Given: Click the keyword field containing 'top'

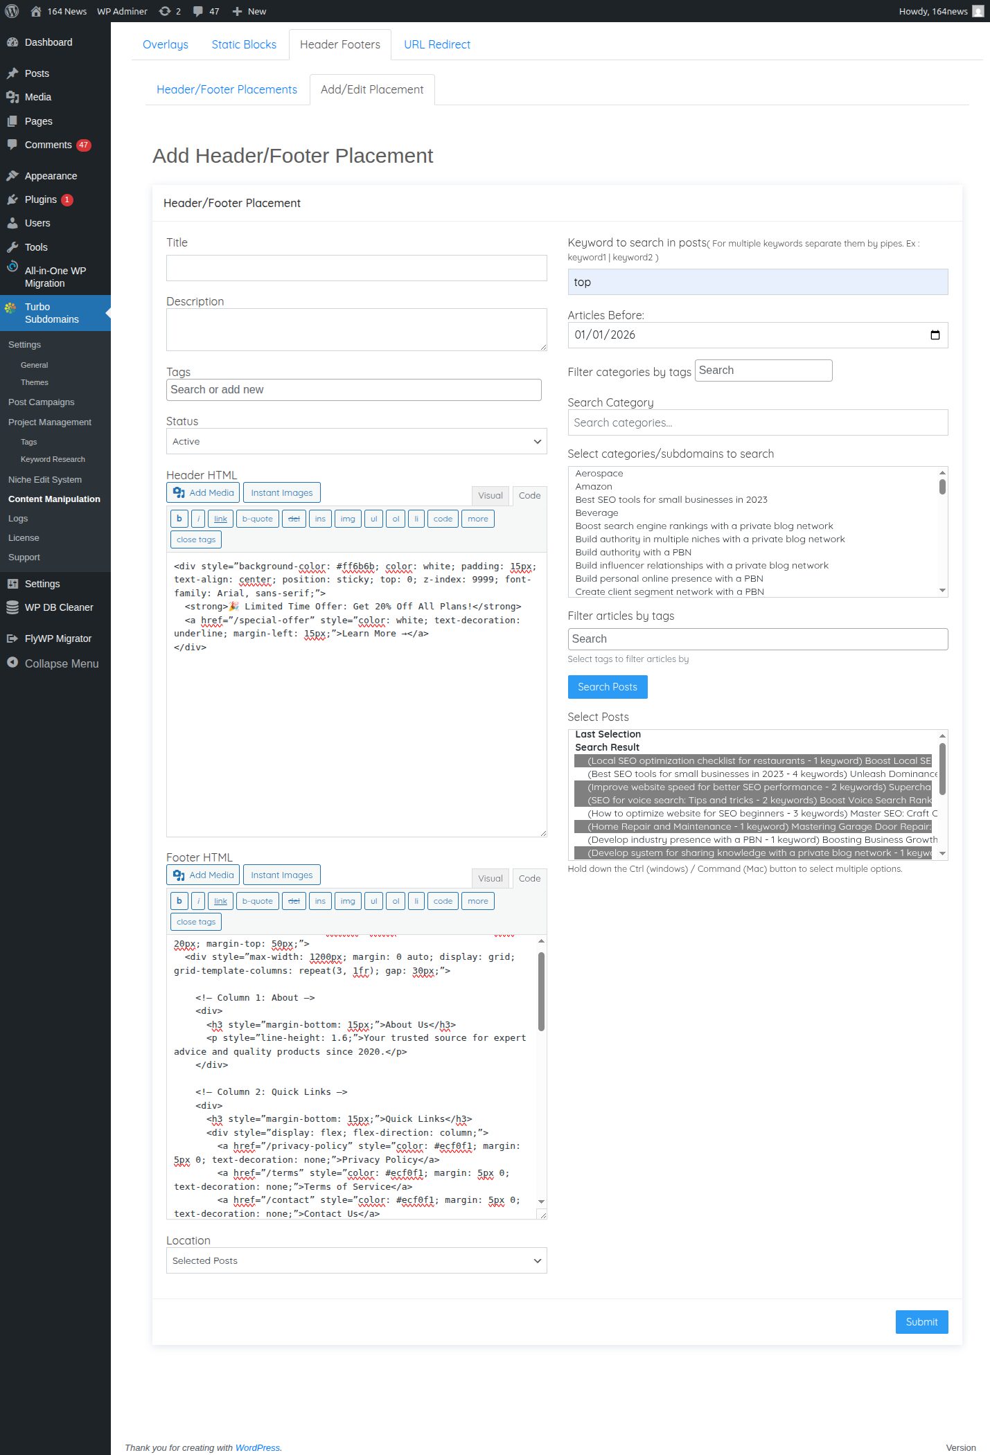Looking at the screenshot, I should pos(758,282).
